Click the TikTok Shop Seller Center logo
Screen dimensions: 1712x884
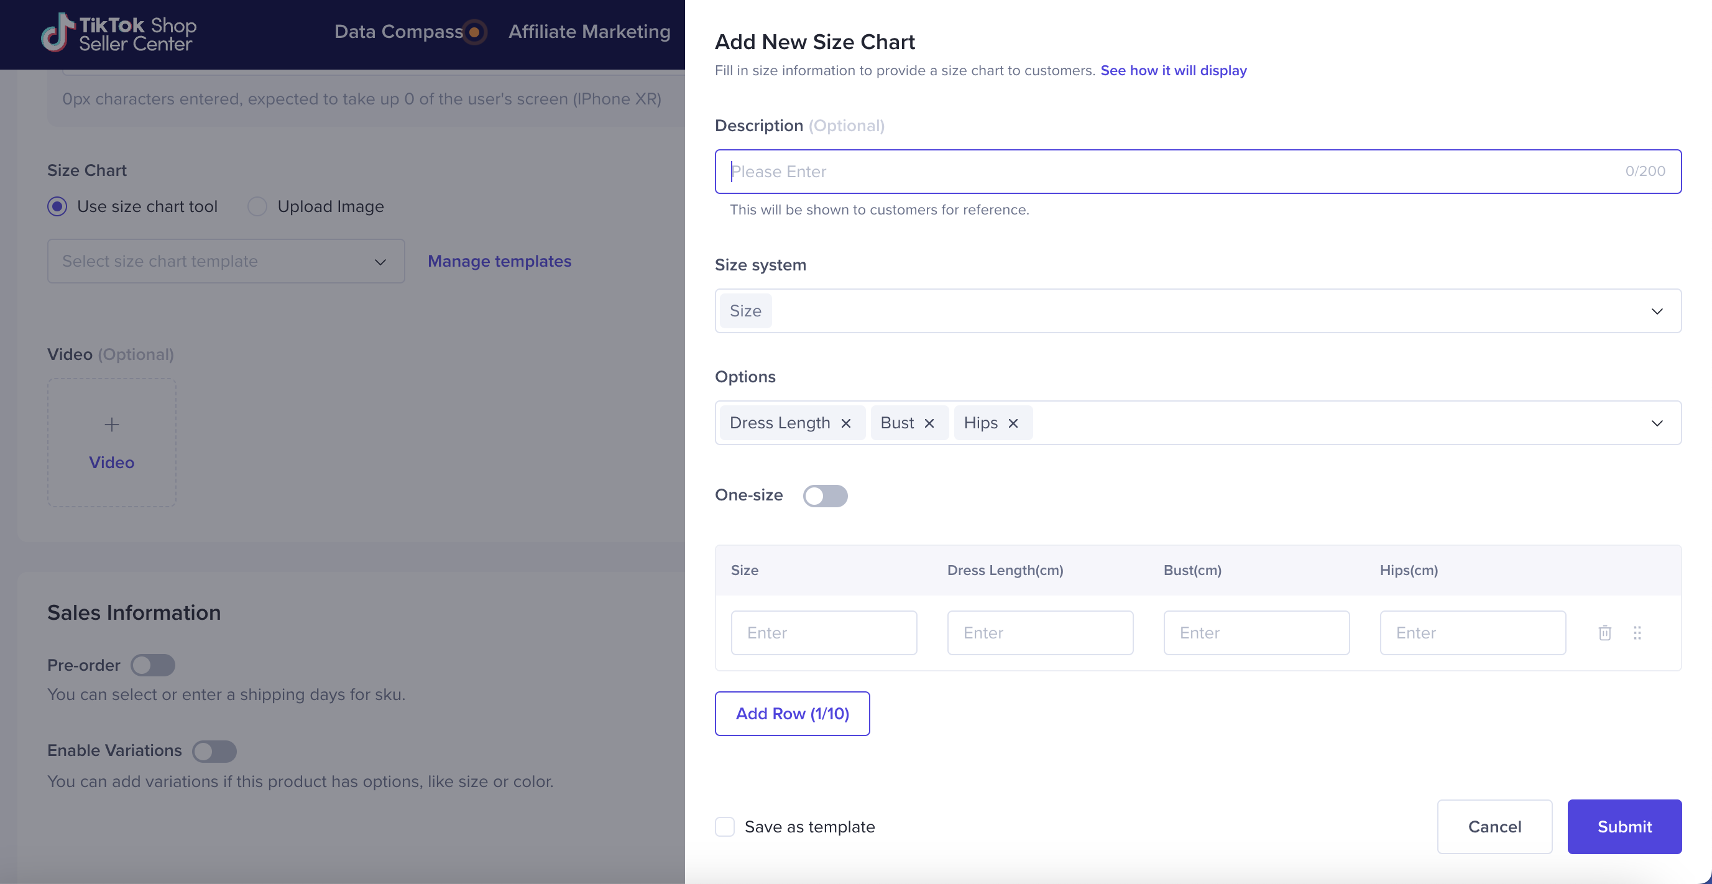tap(119, 33)
